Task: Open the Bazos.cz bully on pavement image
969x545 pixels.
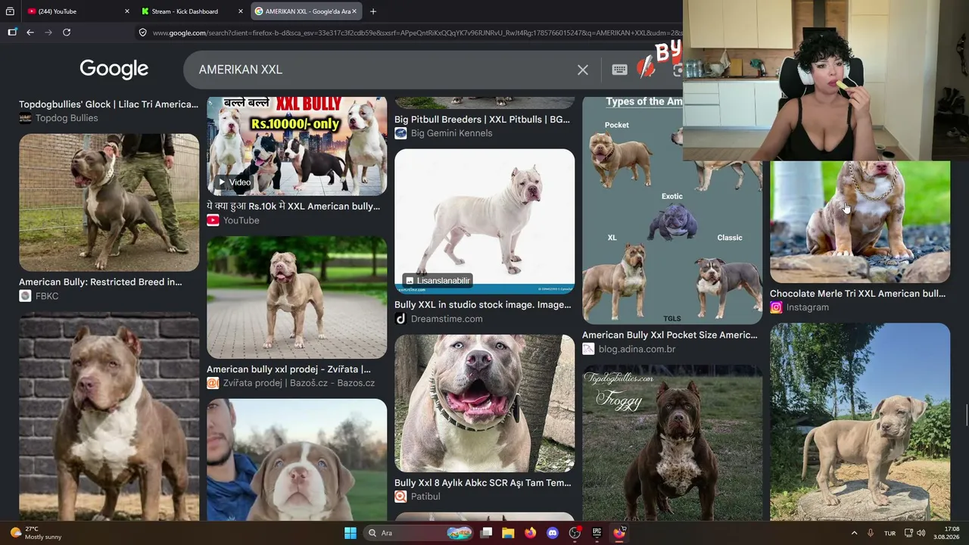Action: coord(297,297)
